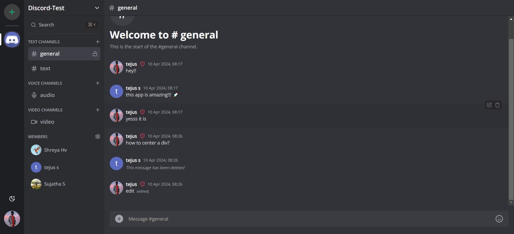
Task: Add a new voice channel
Action: coord(98,83)
